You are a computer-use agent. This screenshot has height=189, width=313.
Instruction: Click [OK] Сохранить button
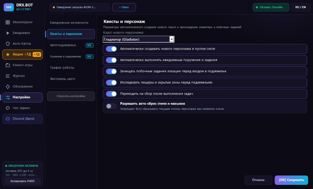click(x=292, y=180)
